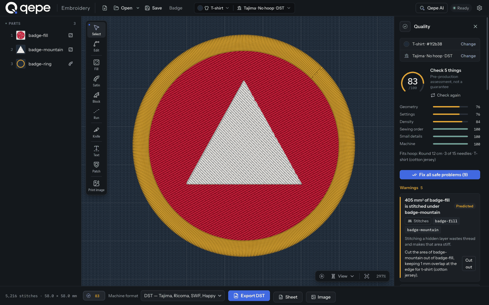Viewport: 489px width, 305px height.
Task: Toggle the Quality panel with the bottom 83 score badge
Action: (x=94, y=296)
